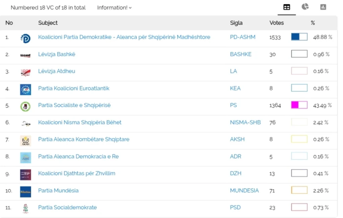Switch to table view icon
The image size is (343, 218).
click(x=287, y=7)
